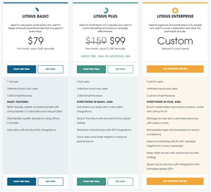This screenshot has width=211, height=192.
Task: Click the limited time save 38% text
Action: (105, 56)
